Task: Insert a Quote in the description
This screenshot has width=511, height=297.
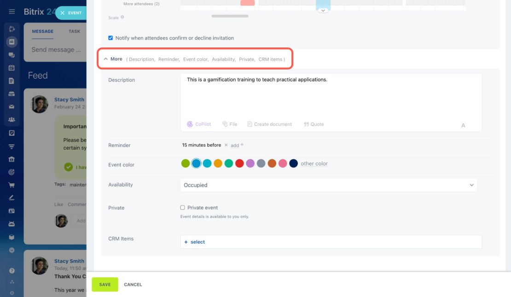Action: tap(314, 124)
